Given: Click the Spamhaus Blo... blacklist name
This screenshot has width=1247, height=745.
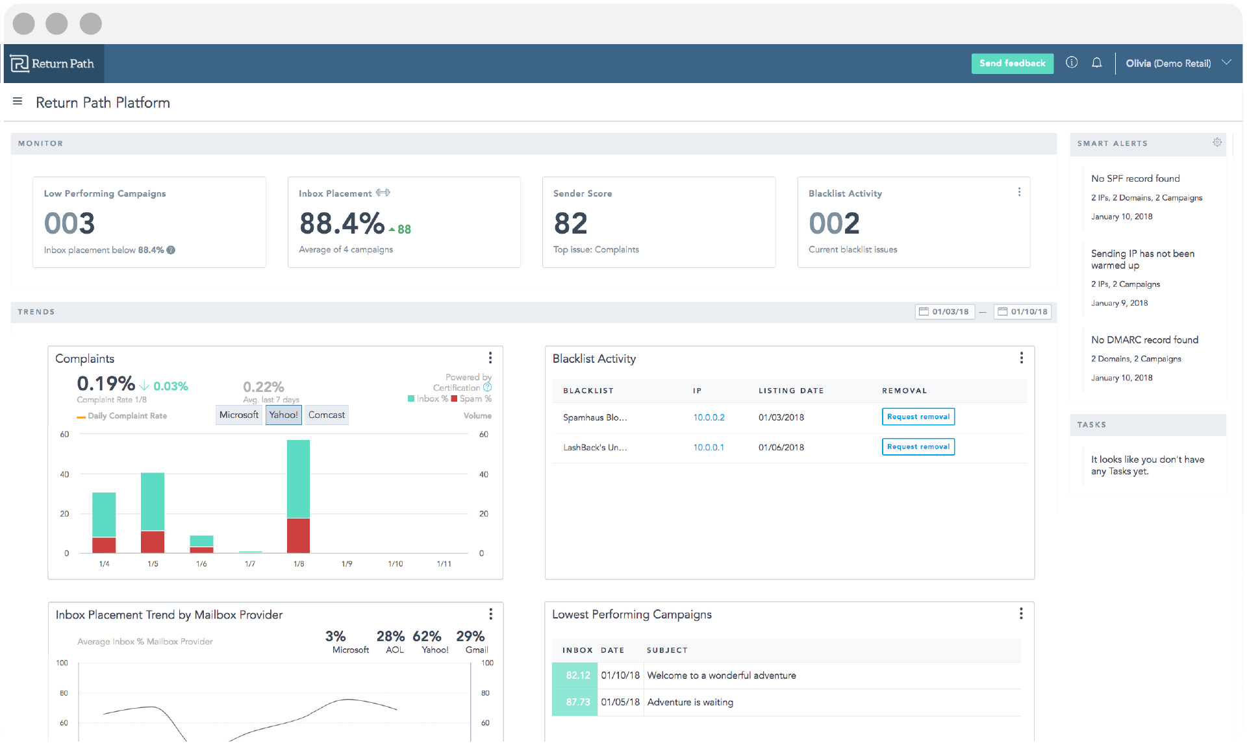Looking at the screenshot, I should tap(595, 417).
